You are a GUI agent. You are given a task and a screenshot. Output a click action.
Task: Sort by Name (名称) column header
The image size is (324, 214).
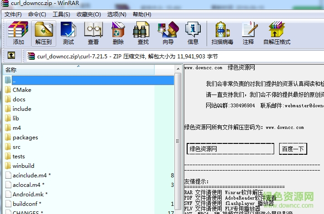77,70
